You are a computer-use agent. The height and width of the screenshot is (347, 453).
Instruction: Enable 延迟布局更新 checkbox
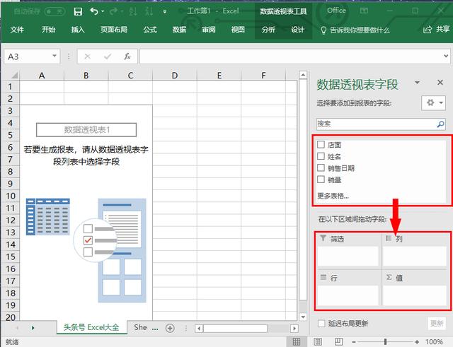click(x=322, y=324)
